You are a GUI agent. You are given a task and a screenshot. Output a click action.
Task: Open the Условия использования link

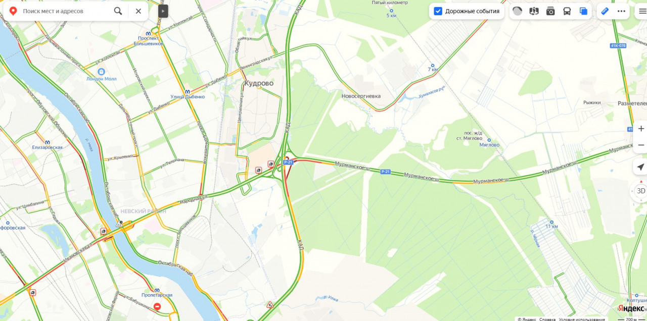coord(581,319)
